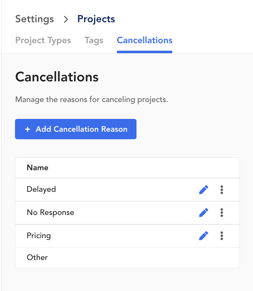Click the breadcrumb chevron arrow

click(x=66, y=19)
